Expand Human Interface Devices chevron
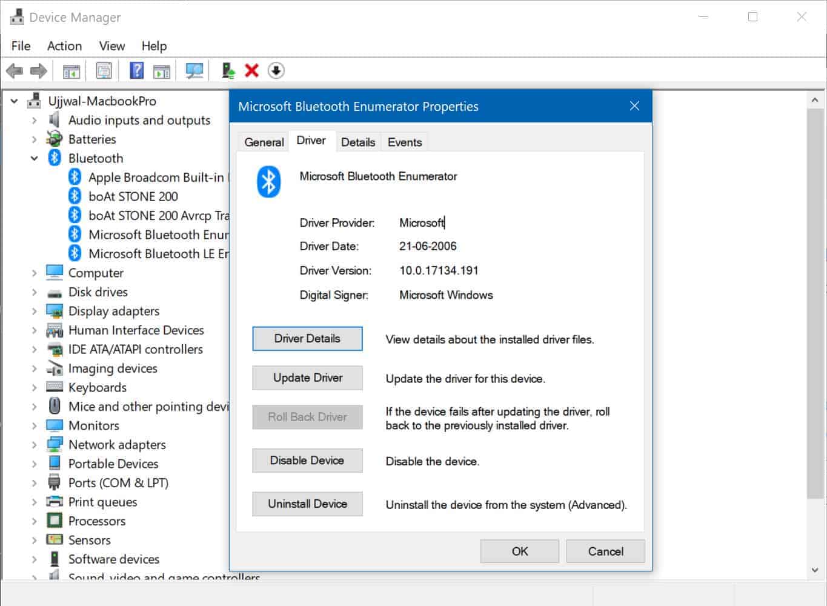The height and width of the screenshot is (606, 827). [x=35, y=330]
